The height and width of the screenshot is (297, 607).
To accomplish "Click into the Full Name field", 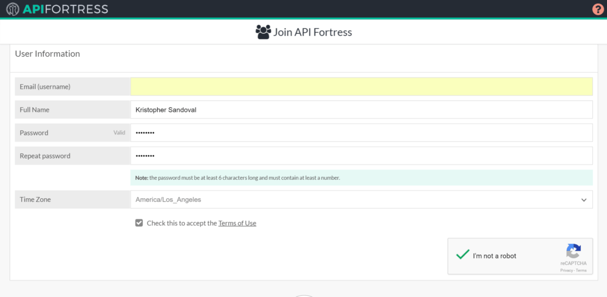I will (x=361, y=109).
